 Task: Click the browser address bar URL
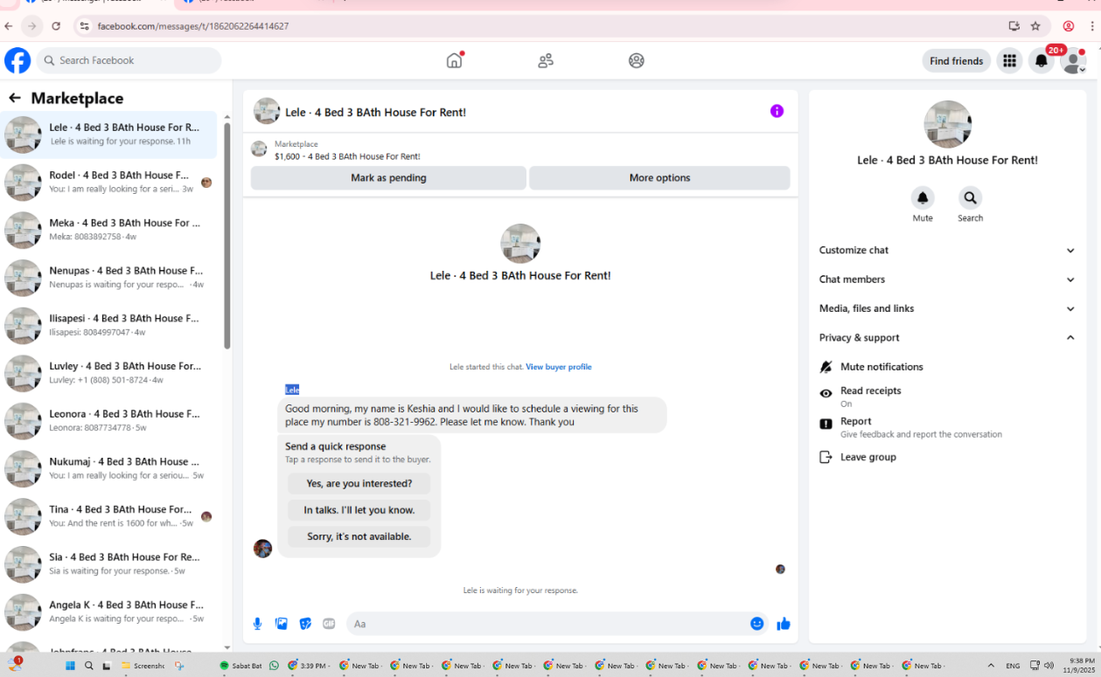coord(193,26)
